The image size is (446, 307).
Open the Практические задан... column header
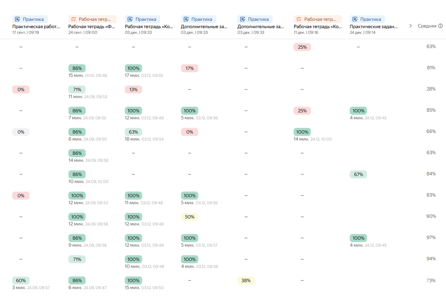373,27
